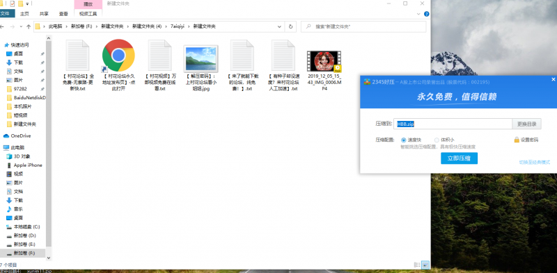The image size is (557, 273).
Task: Click the refresh icon beside address bar
Action: (x=290, y=26)
